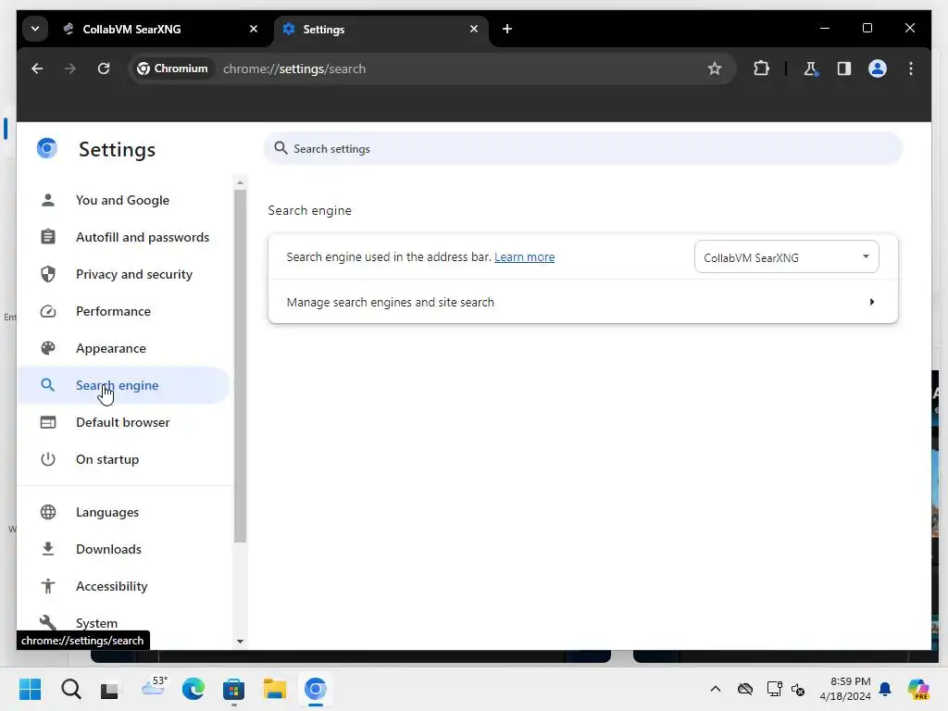This screenshot has height=711, width=948.
Task: Click the Chromium logo beside Settings title
Action: coord(47,149)
